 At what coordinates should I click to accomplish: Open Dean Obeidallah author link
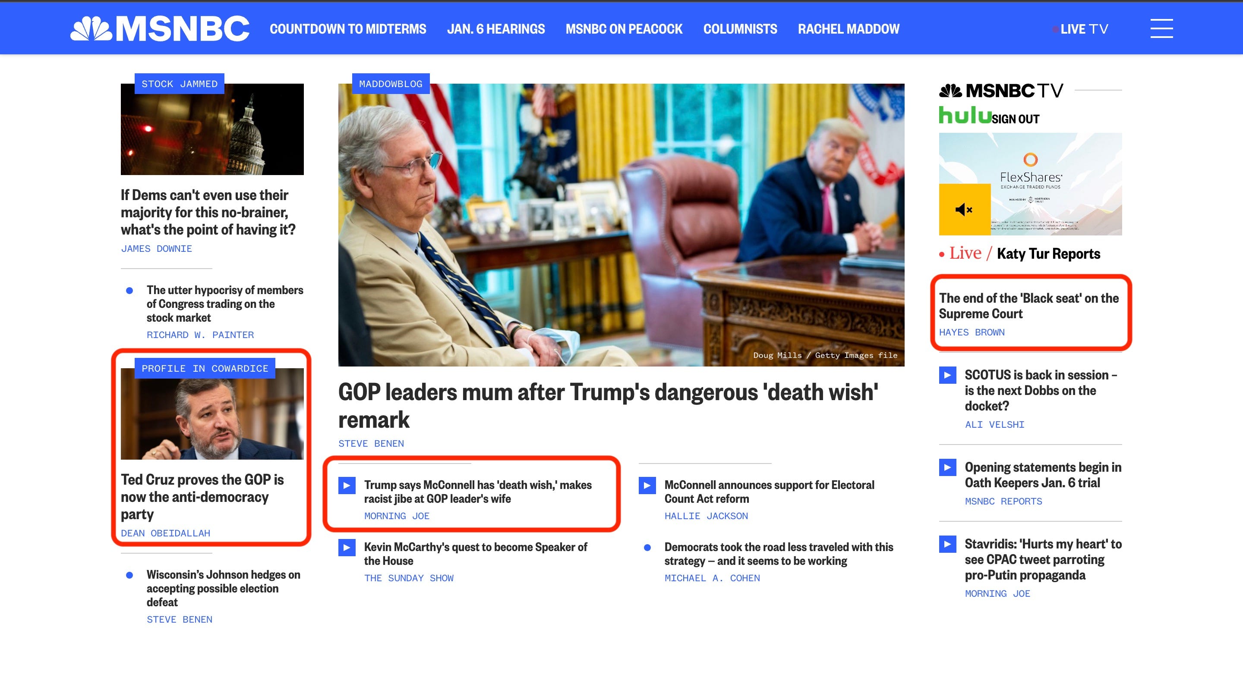click(x=165, y=533)
